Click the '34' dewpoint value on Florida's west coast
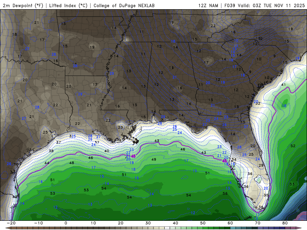Viewport: 307px width, 230px height. [234, 159]
